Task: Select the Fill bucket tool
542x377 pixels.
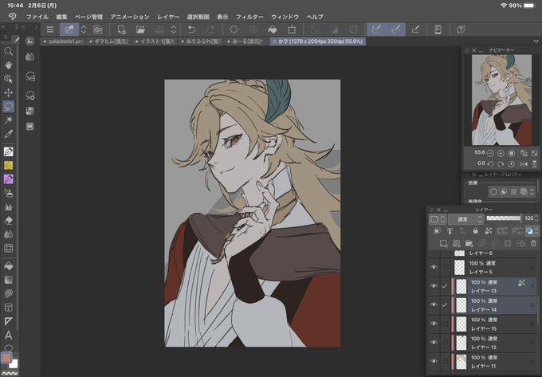Action: pos(8,265)
